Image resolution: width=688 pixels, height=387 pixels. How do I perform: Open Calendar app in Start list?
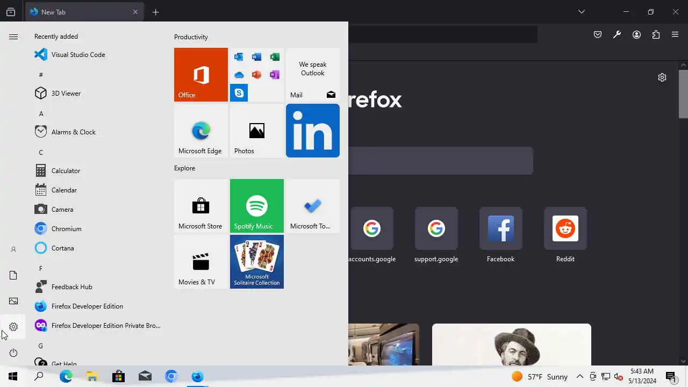pos(97,190)
